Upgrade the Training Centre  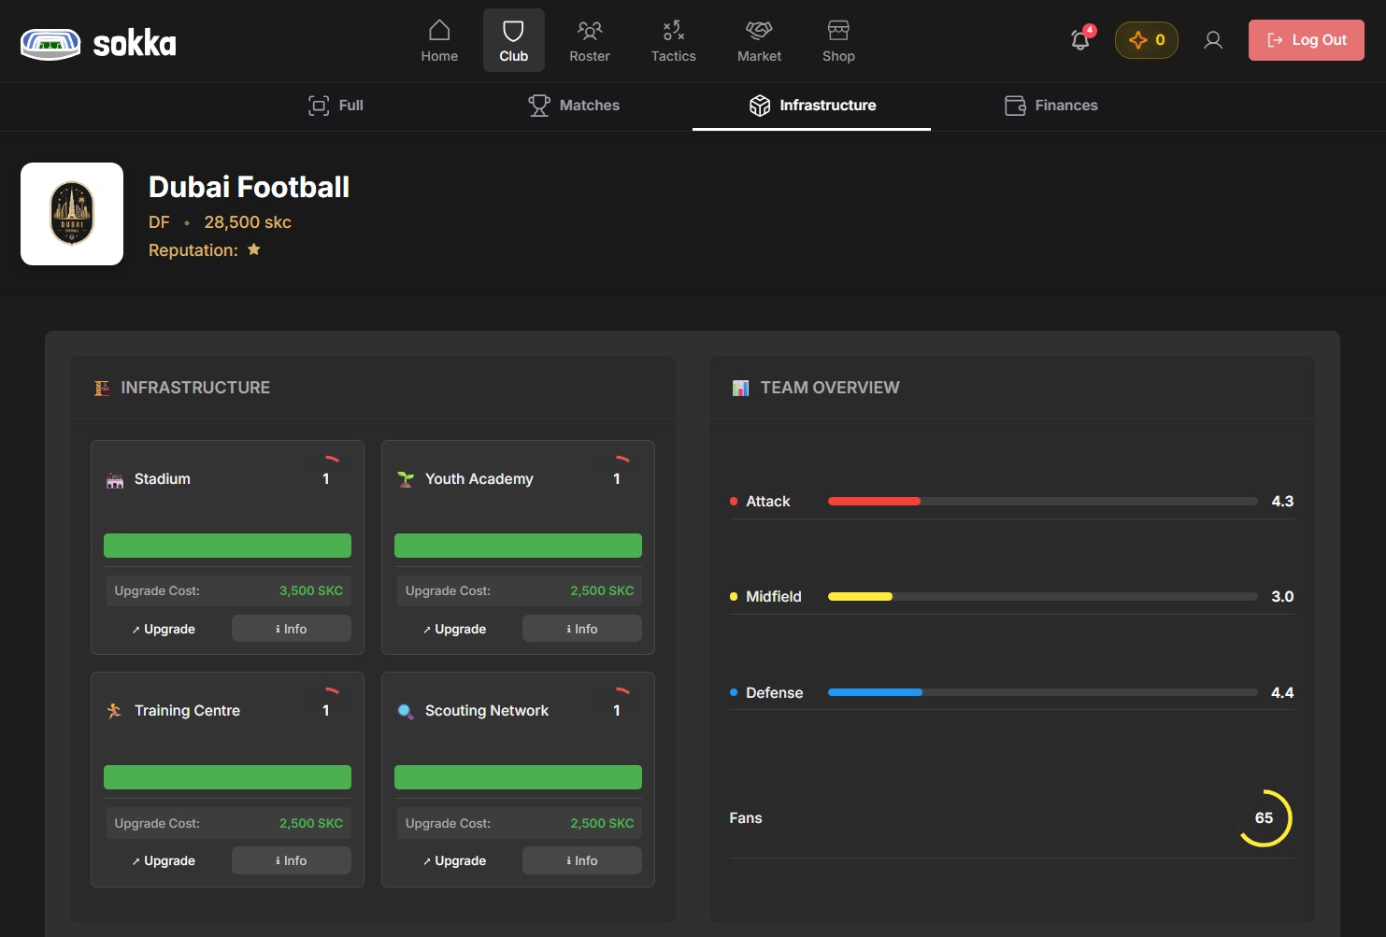(x=164, y=860)
